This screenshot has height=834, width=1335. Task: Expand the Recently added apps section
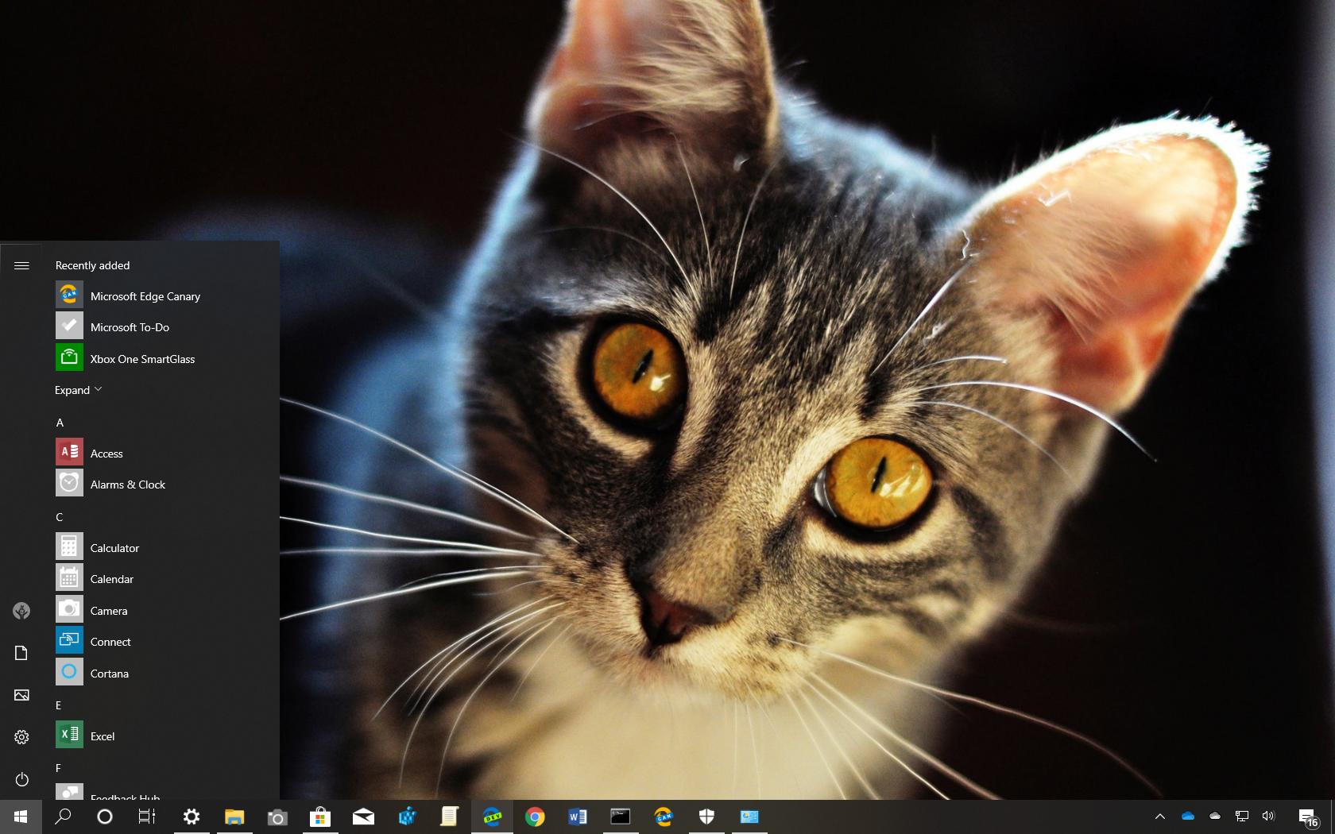77,390
